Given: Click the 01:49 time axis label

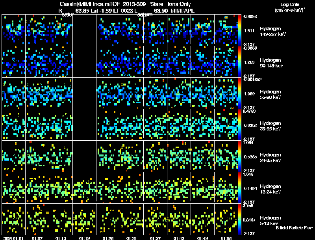Looking at the screenshot, I should (x=202, y=238).
